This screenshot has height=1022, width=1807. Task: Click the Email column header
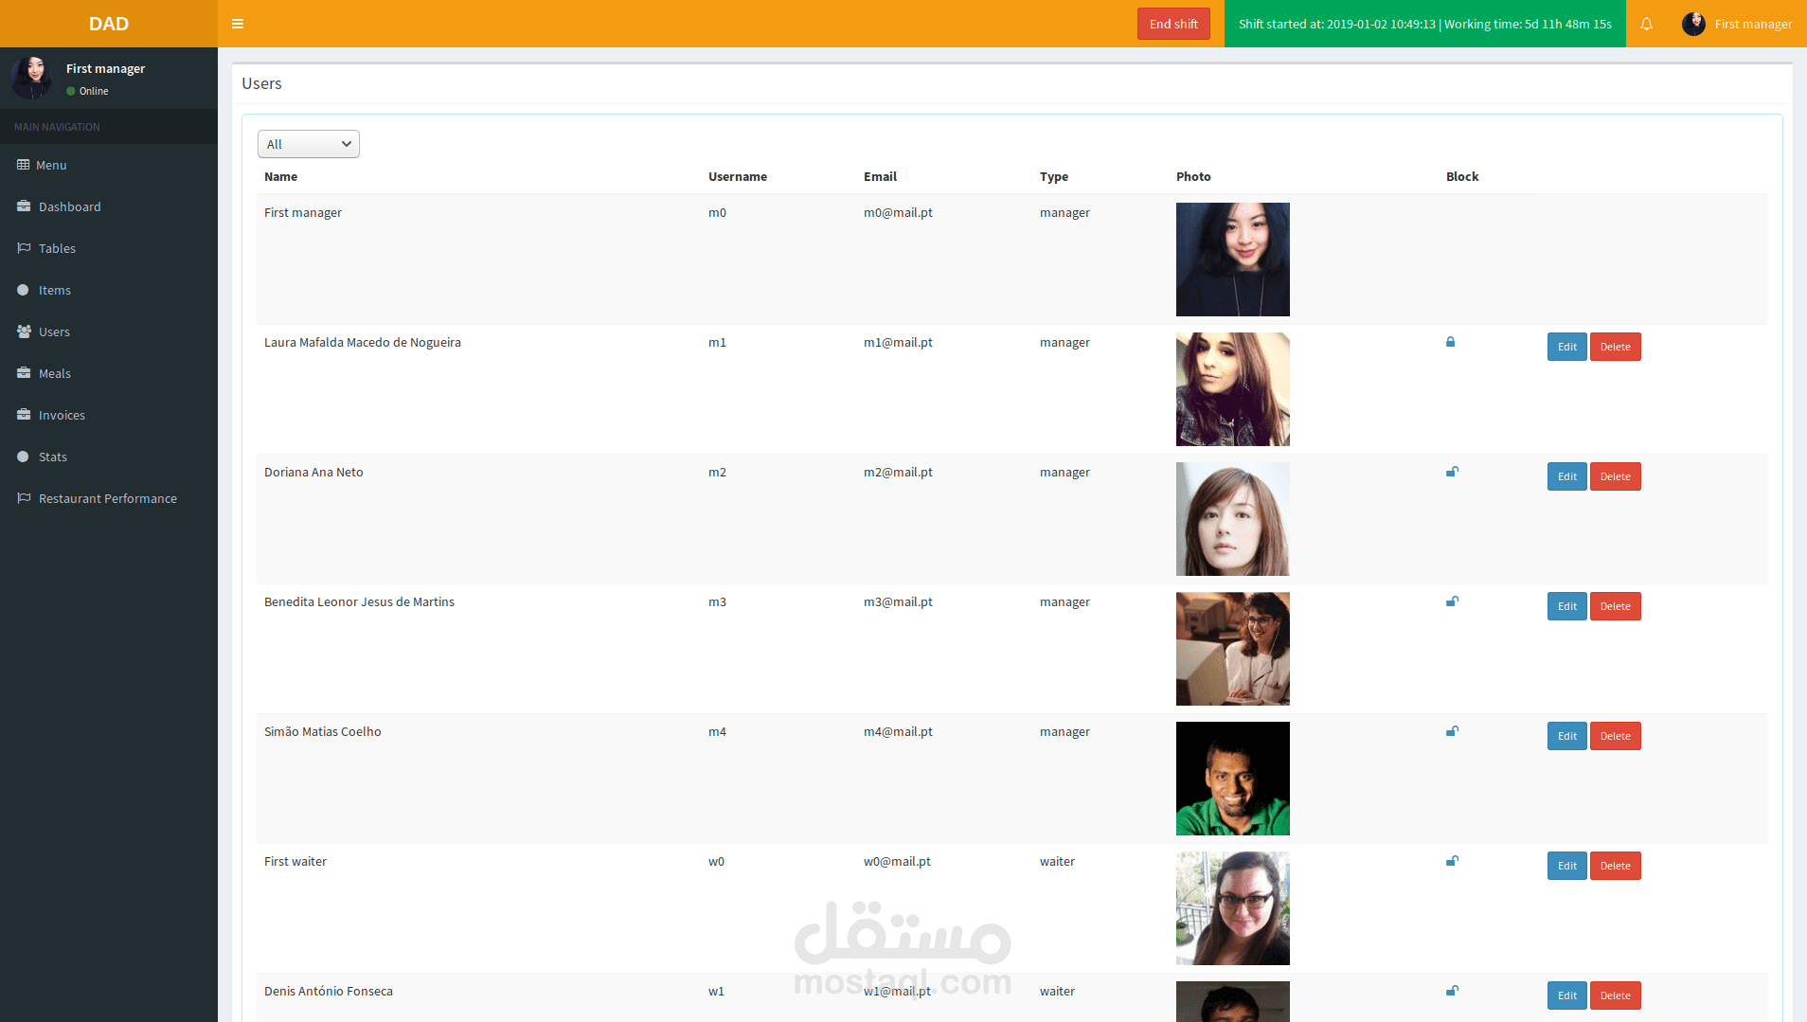(x=880, y=176)
